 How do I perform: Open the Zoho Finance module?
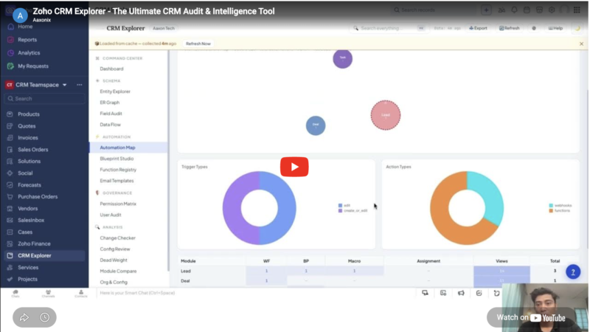click(x=34, y=243)
